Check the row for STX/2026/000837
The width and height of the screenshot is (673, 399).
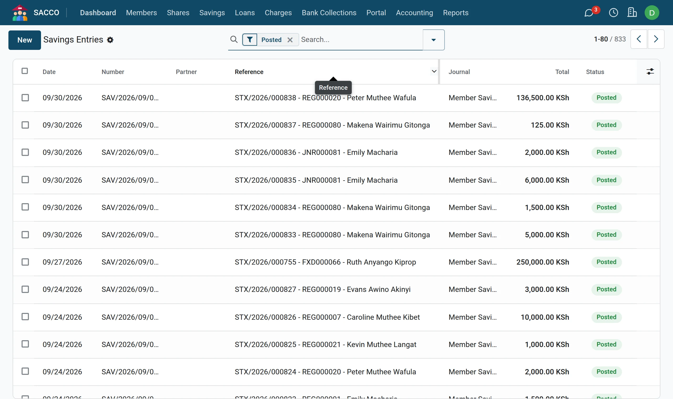tap(25, 125)
